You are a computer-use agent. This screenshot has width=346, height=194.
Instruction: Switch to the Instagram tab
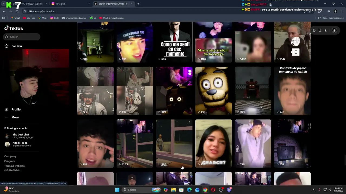point(71,4)
